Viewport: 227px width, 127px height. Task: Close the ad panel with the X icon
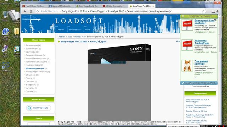click(x=183, y=16)
